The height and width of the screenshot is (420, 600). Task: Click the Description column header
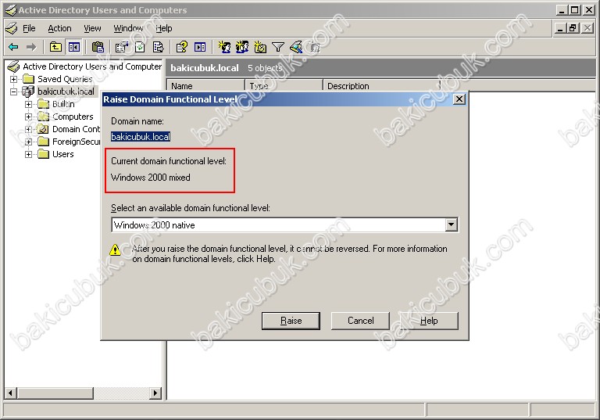[382, 86]
